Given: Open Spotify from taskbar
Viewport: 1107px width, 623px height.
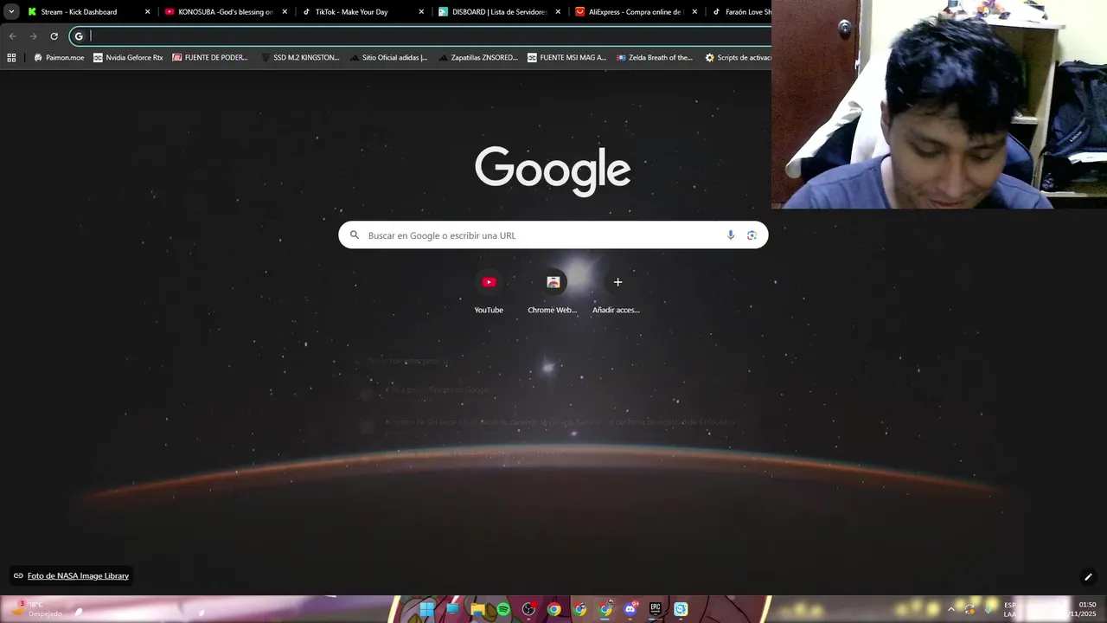Looking at the screenshot, I should [x=503, y=609].
